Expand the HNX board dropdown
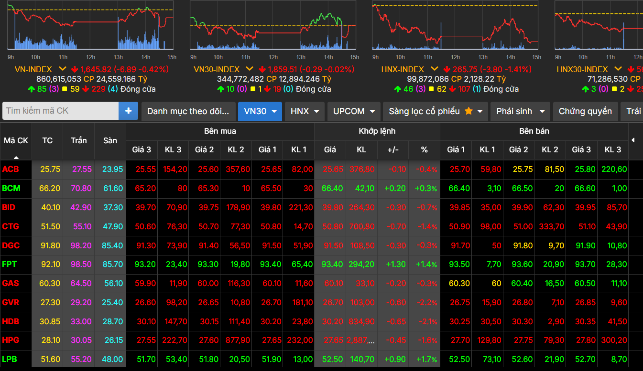 pos(305,111)
